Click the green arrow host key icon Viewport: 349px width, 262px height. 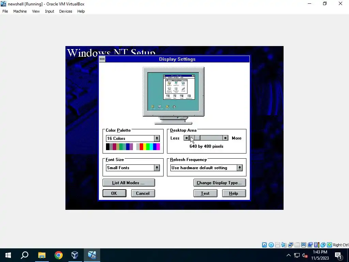coord(330,245)
